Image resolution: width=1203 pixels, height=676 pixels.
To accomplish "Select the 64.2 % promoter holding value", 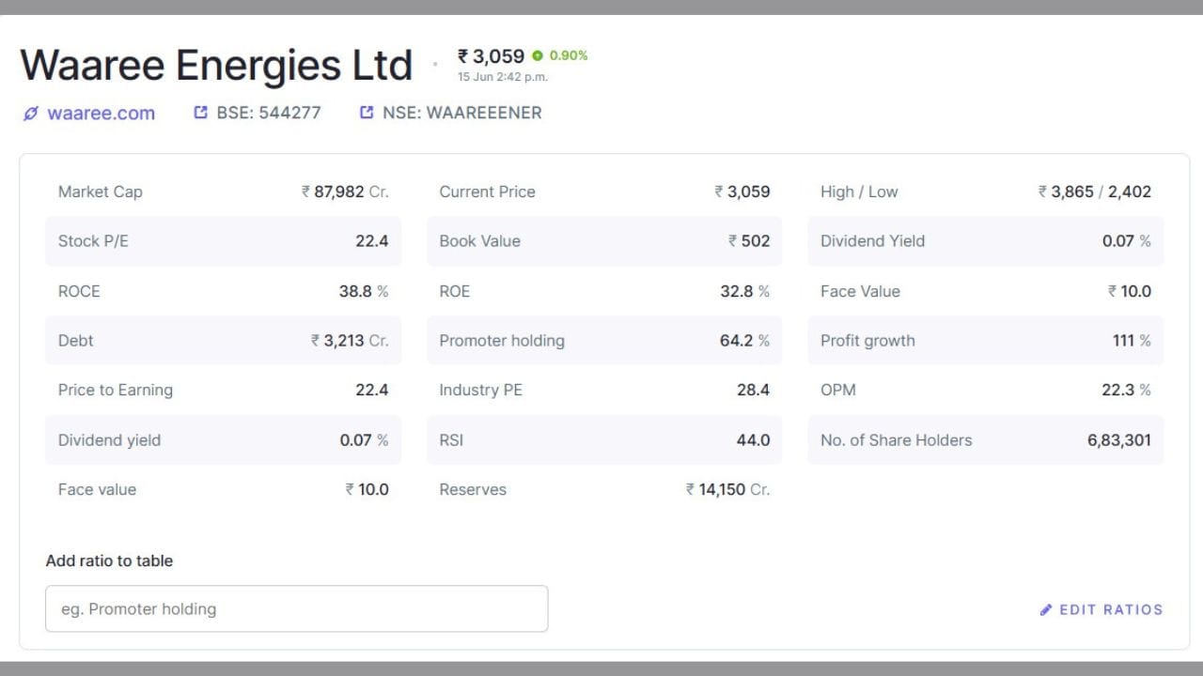I will [x=745, y=341].
